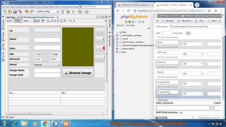Click New Project icon in NetBeans toolbar
The image size is (226, 127).
10,12
